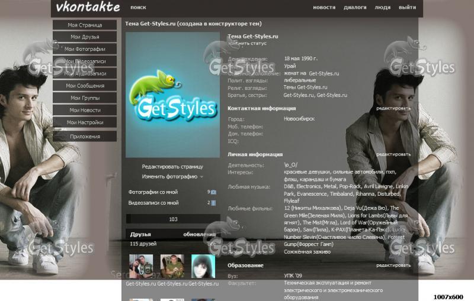
Task: Click the поиск search field in the header
Action: tap(138, 8)
